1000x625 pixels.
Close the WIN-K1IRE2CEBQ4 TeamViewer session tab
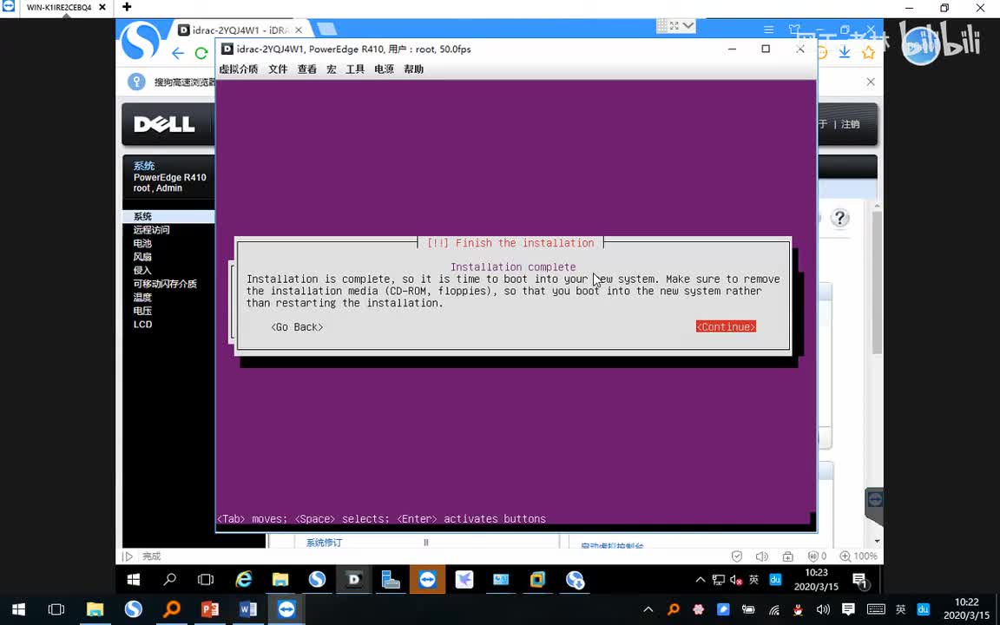click(102, 7)
